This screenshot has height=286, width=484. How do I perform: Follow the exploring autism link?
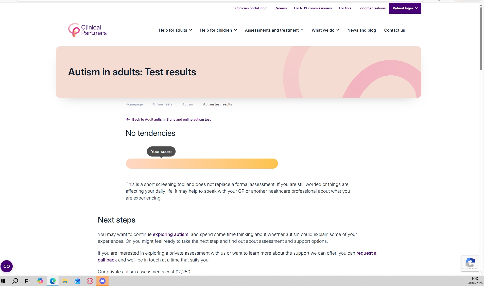point(170,234)
